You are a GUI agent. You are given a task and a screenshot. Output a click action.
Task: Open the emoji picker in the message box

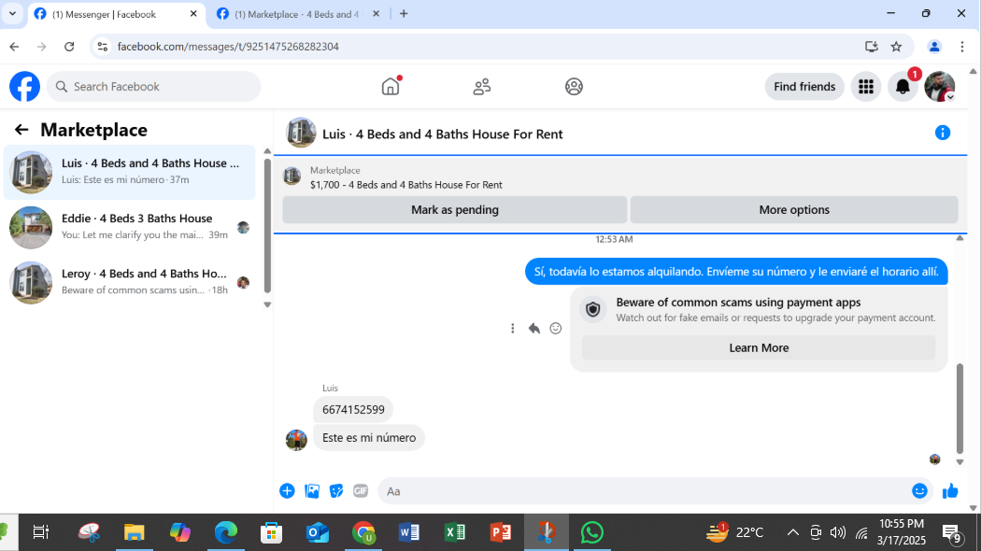point(919,491)
